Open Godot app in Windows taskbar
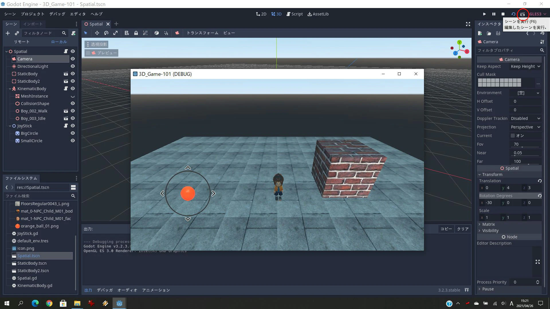Screen dimensions: 550x309 click(x=119, y=303)
